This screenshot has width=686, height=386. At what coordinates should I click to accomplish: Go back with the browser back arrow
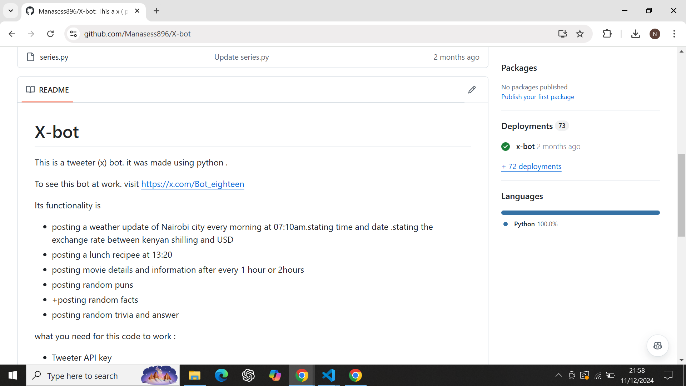[12, 34]
